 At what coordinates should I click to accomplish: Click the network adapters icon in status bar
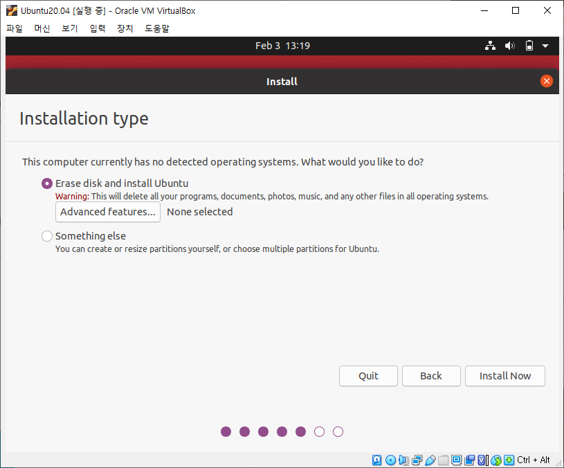(417, 460)
